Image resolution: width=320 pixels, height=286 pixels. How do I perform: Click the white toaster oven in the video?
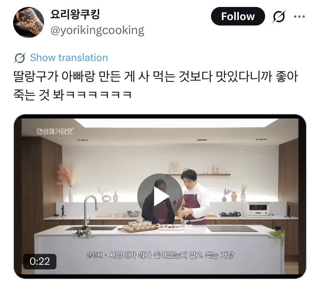point(255,209)
